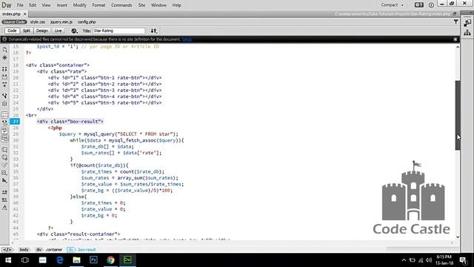Screen dimensions: 474x267
Task: Click the Collapse Full Tag icon
Action: tap(4, 69)
